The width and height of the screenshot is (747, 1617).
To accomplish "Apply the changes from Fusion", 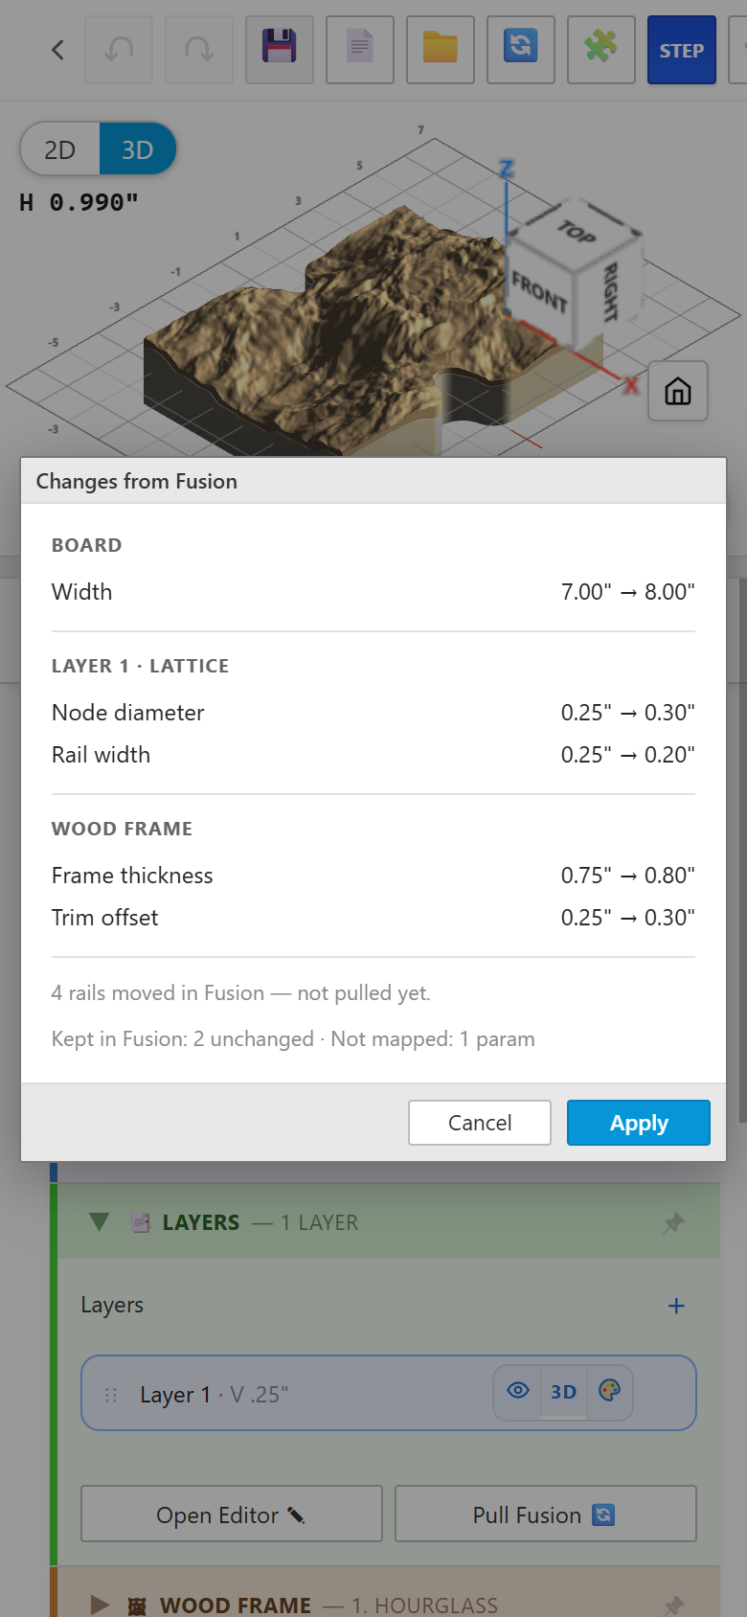I will 639,1123.
